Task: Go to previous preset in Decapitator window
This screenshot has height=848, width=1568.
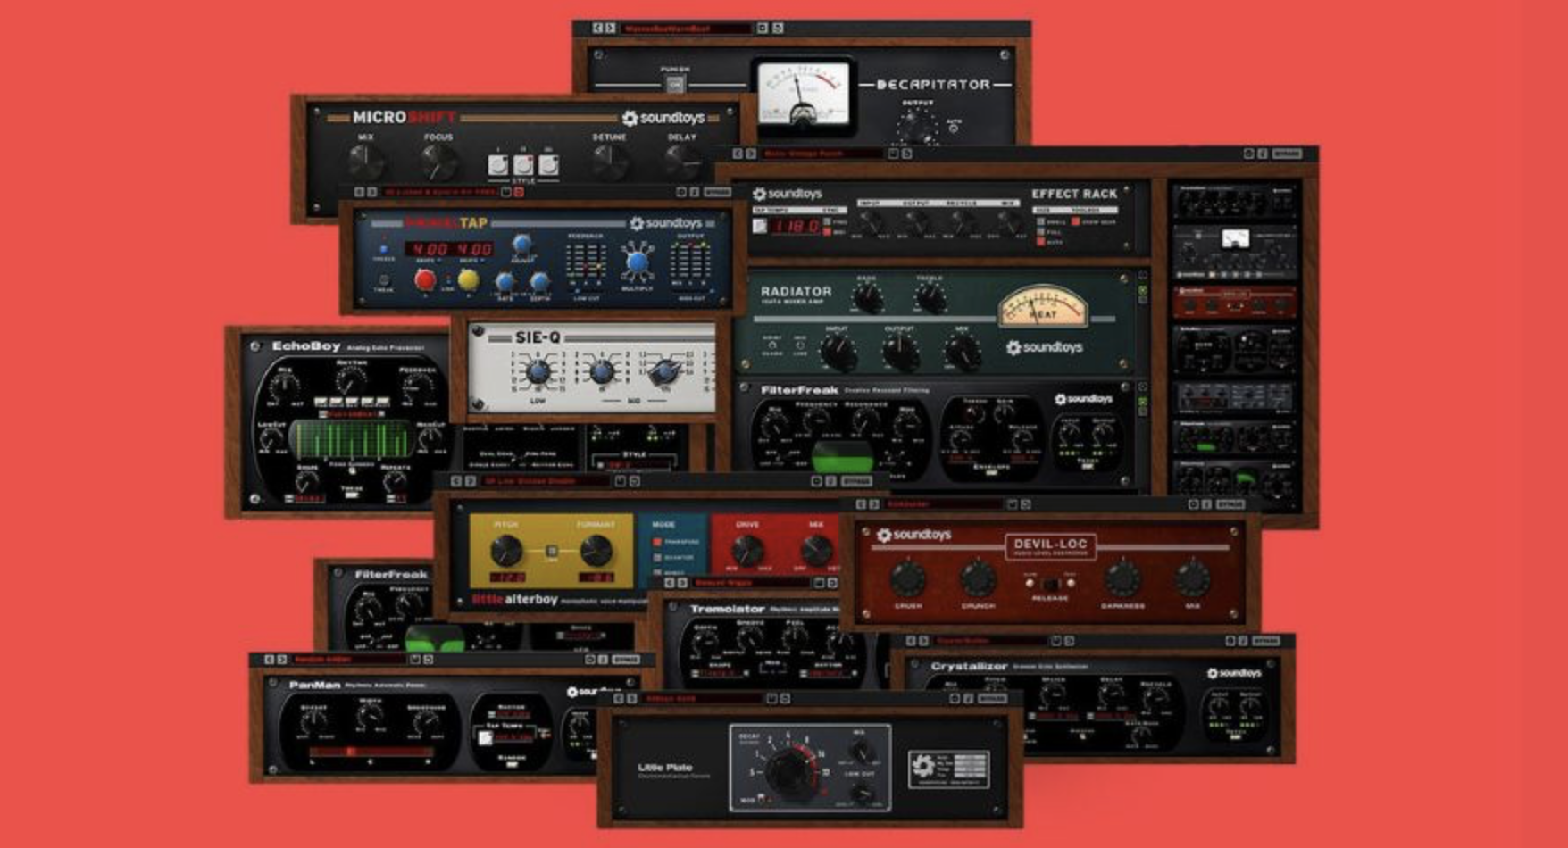Action: [596, 29]
